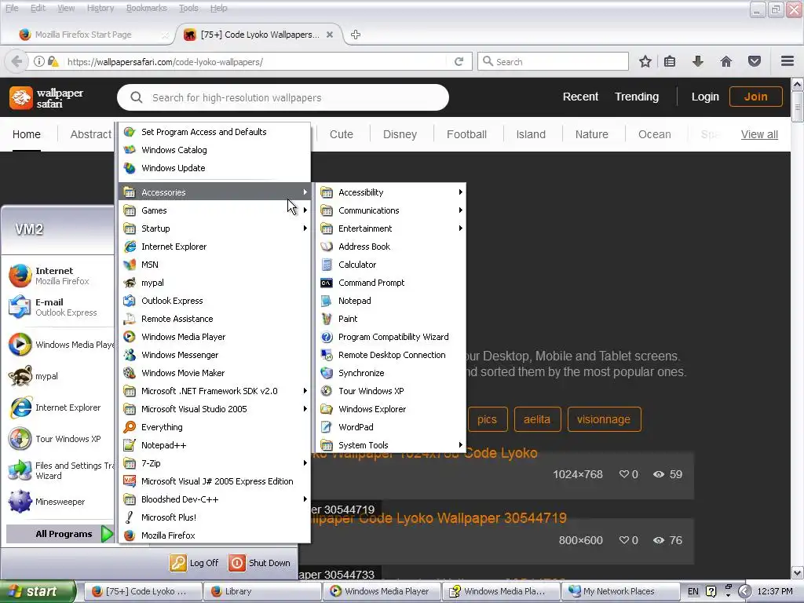Expand the System Tools submenu
This screenshot has width=804, height=603.
pyautogui.click(x=390, y=445)
